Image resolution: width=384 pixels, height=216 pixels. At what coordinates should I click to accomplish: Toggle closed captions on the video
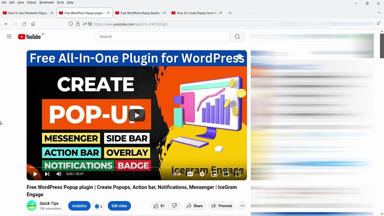[190, 174]
